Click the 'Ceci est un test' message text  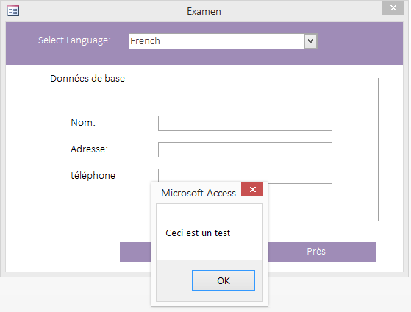198,233
